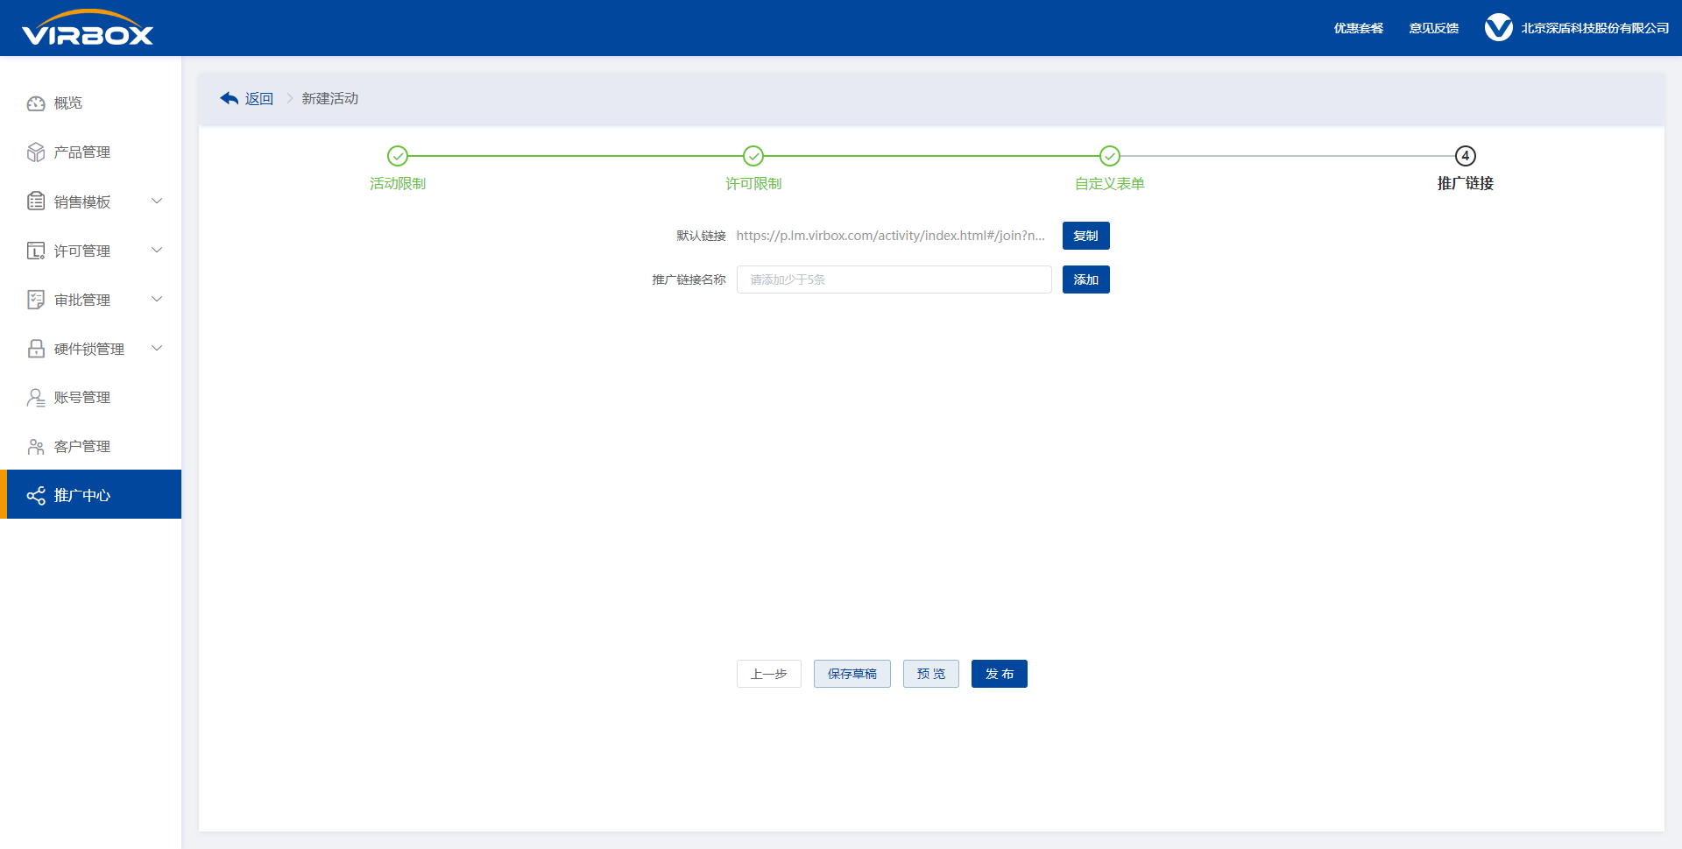The image size is (1682, 849).
Task: Open 审批管理 menu item
Action: (x=91, y=300)
